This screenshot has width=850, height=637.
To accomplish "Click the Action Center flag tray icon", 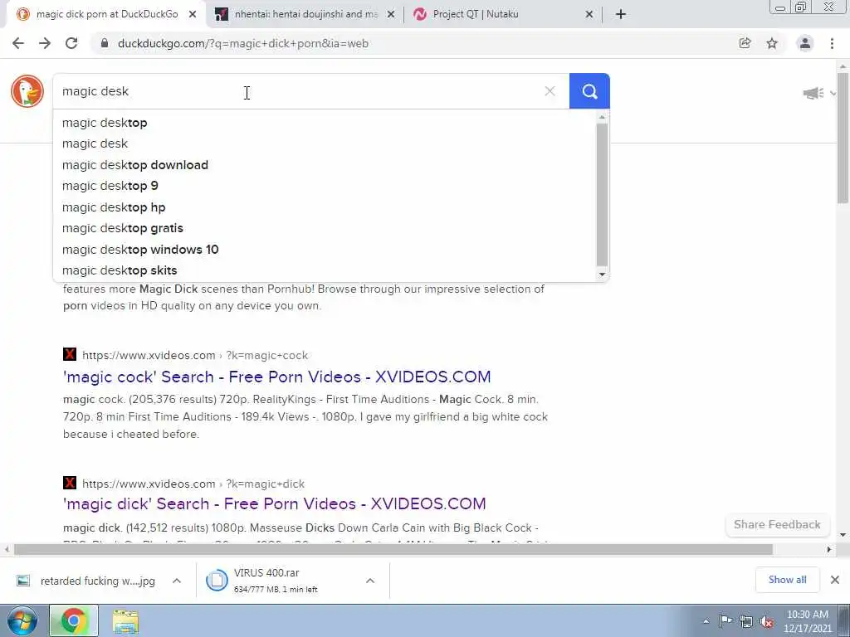I will pyautogui.click(x=725, y=621).
